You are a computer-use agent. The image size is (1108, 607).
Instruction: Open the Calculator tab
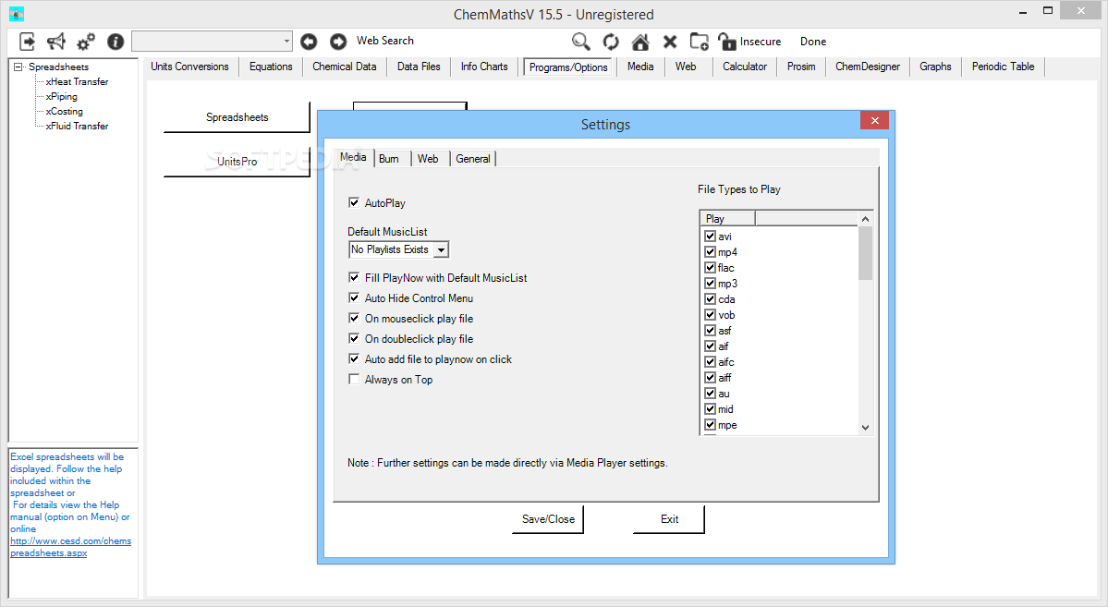(744, 67)
